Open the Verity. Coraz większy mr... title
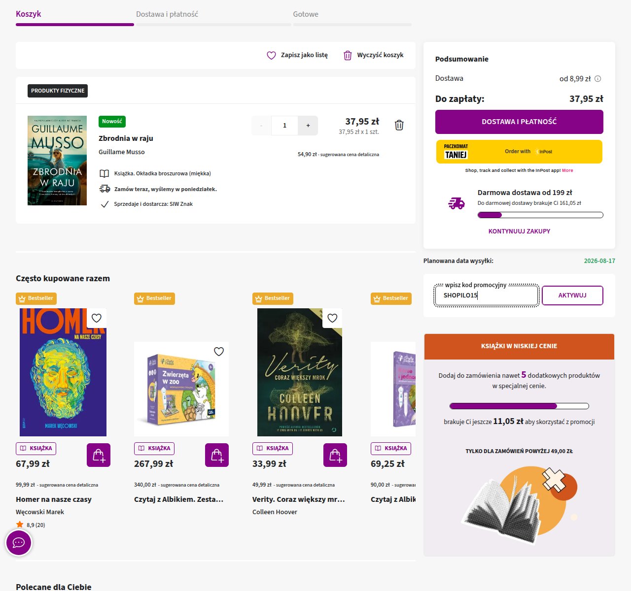 click(299, 499)
